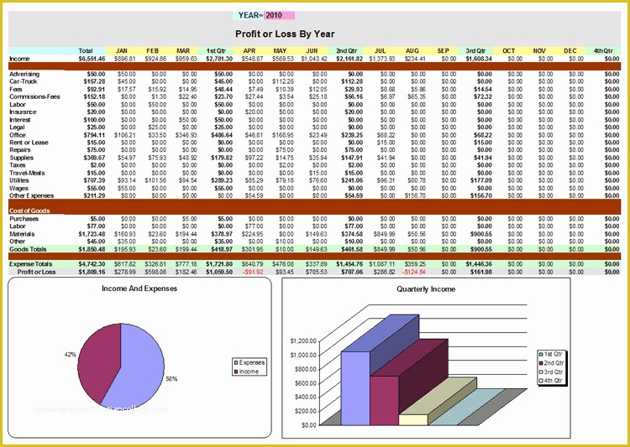Select the Expense Totals row label

[x=31, y=264]
